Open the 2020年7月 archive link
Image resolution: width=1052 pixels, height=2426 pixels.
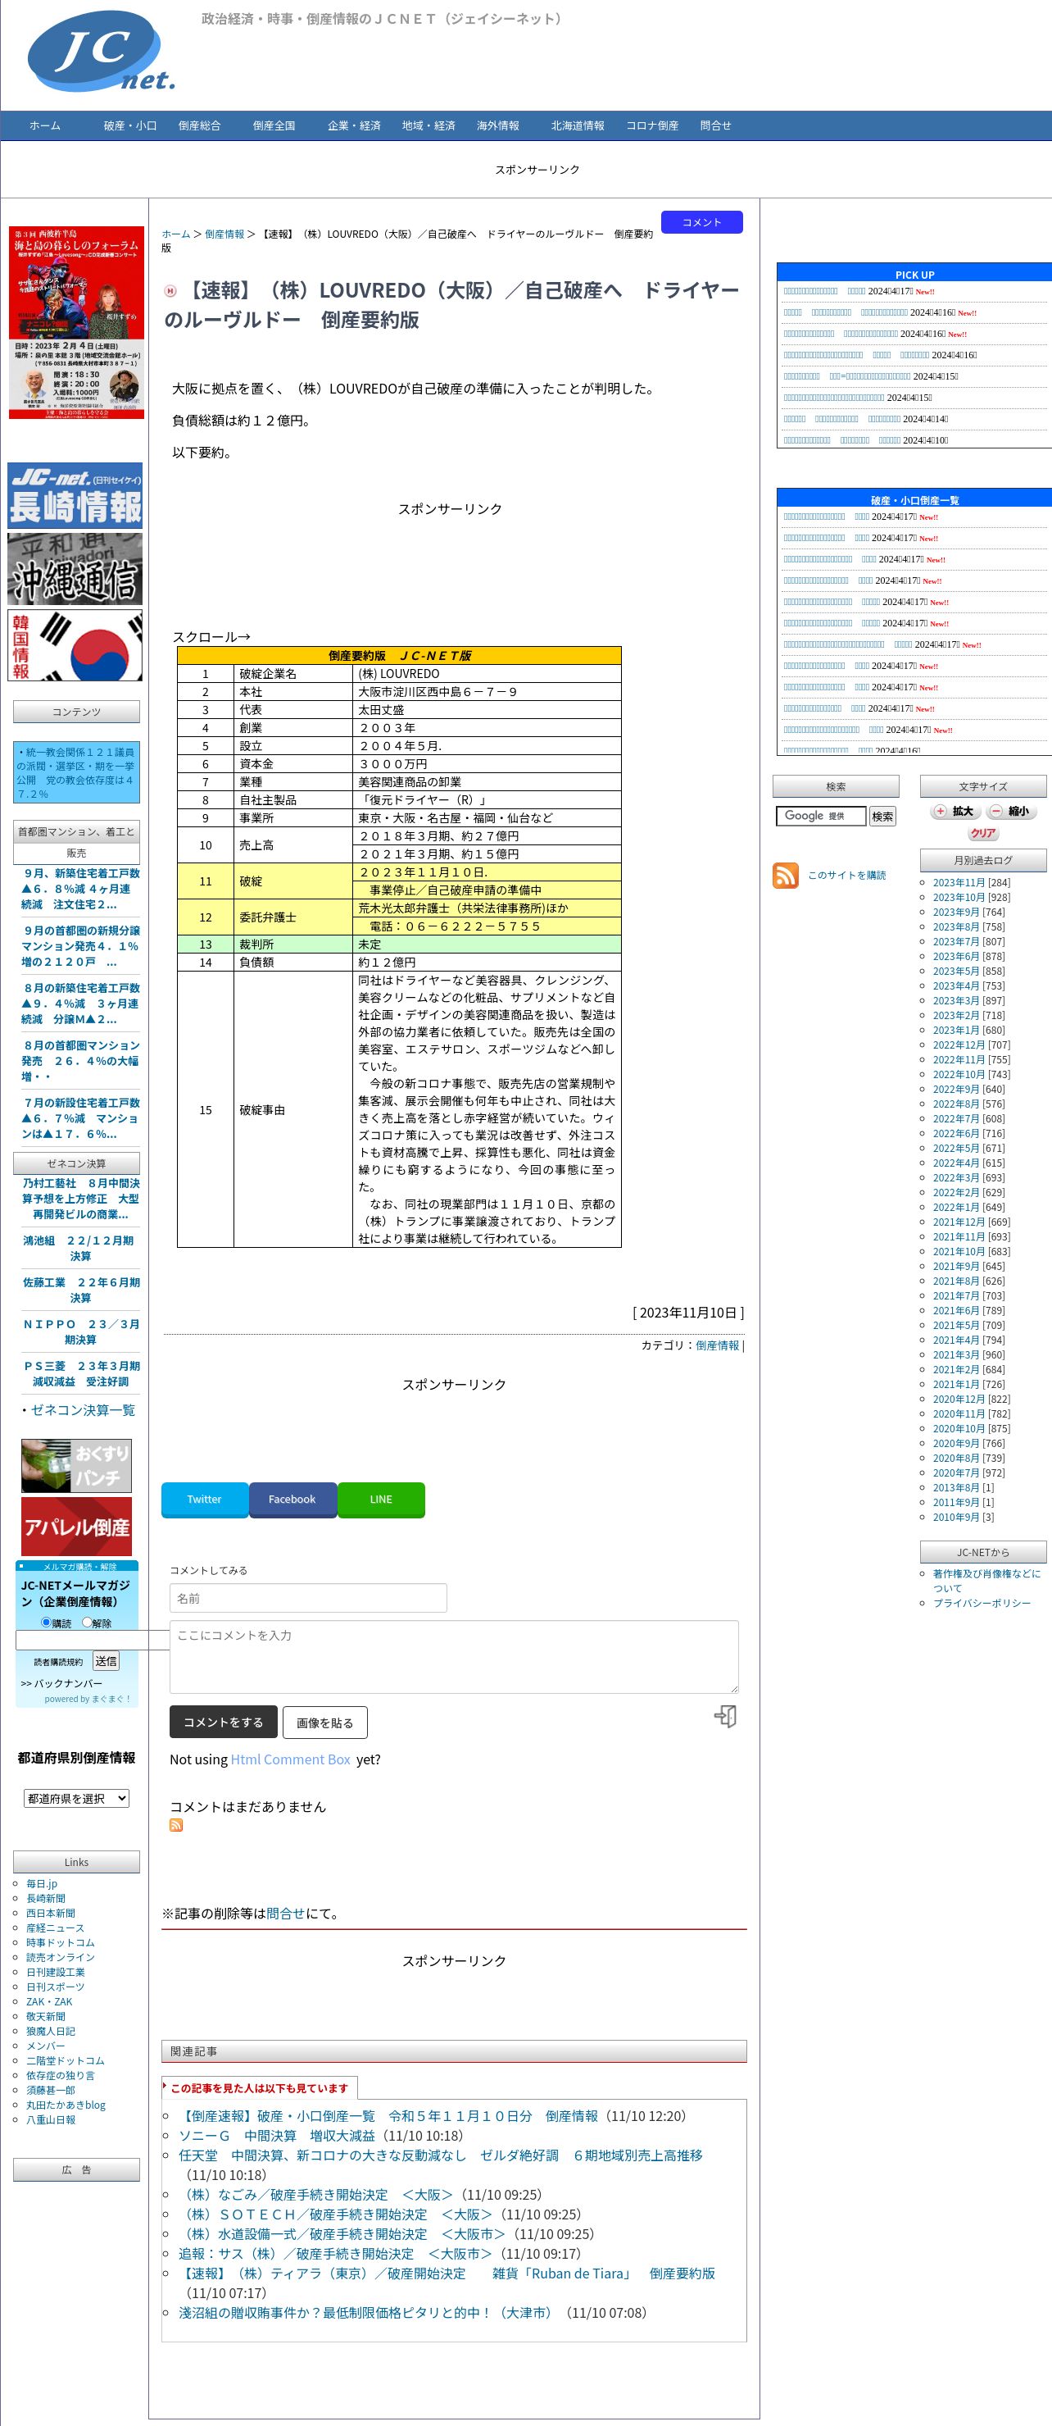click(955, 1473)
